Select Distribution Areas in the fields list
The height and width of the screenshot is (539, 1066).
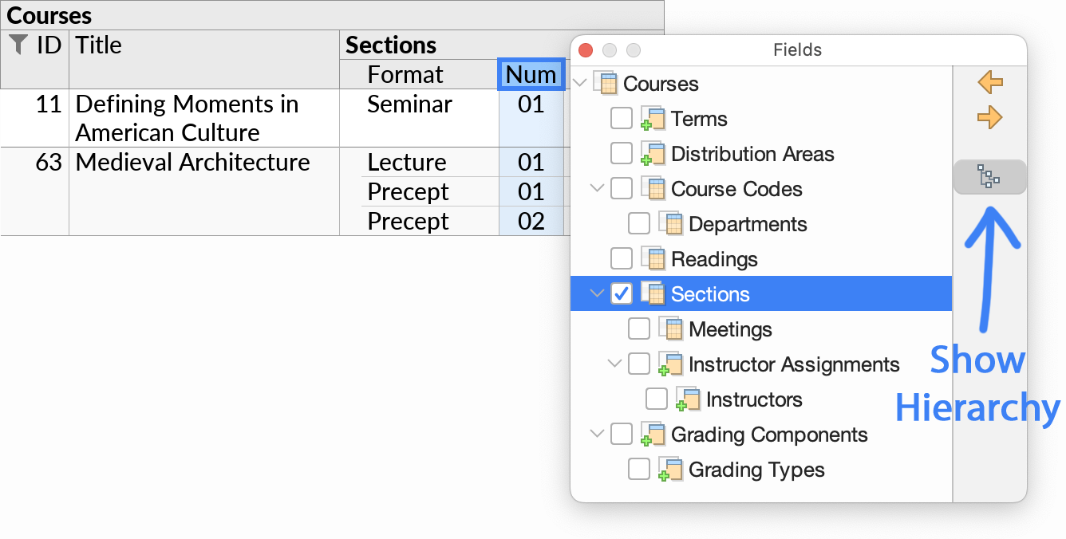753,153
